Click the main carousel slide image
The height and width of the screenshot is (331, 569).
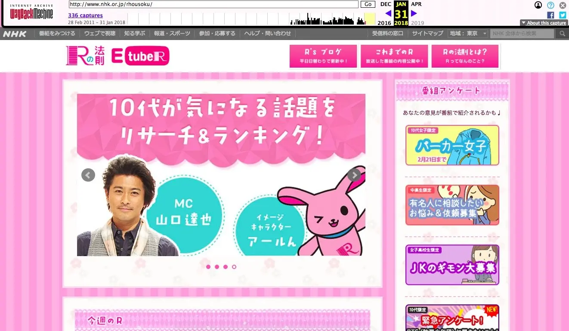click(x=221, y=175)
